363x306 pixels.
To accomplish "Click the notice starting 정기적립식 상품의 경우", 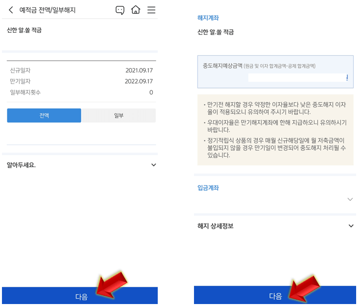I will (275, 147).
